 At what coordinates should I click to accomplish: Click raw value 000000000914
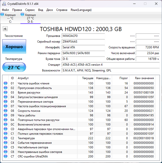pos(144,125)
